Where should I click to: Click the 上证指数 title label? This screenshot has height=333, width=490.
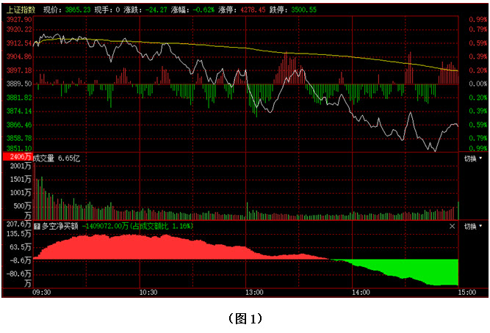[x=21, y=11]
